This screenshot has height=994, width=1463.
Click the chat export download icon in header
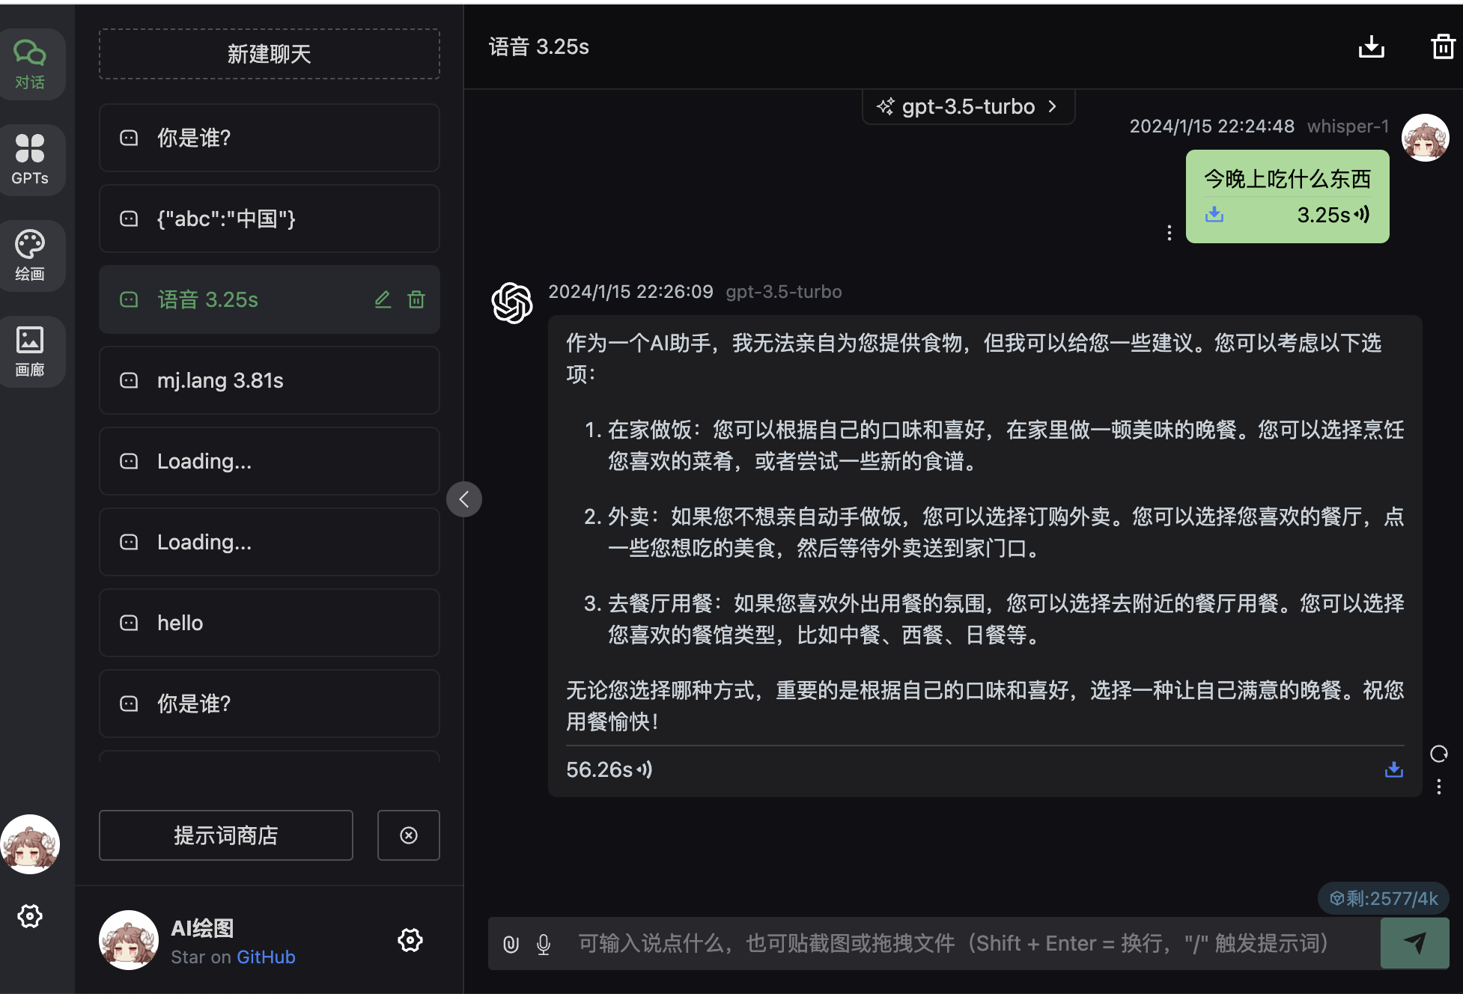(1371, 46)
